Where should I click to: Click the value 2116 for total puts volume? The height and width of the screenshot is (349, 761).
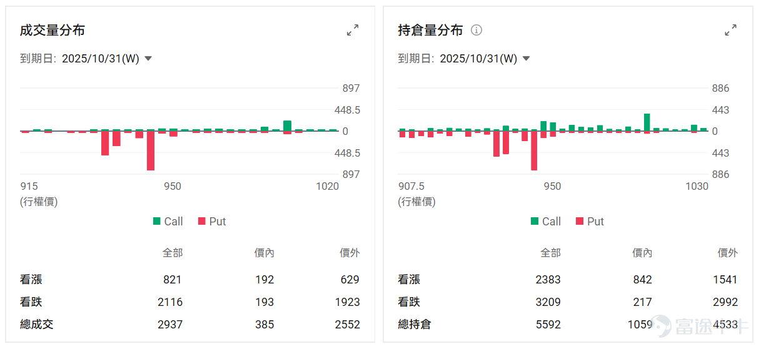click(x=170, y=302)
